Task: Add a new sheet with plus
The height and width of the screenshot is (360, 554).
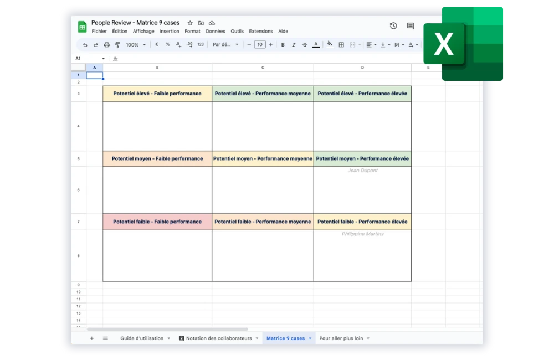Action: (91, 338)
